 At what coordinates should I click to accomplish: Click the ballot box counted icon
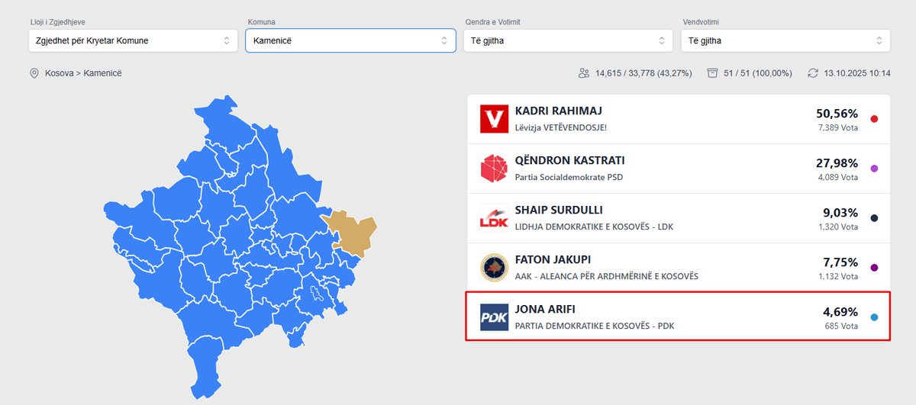click(x=712, y=73)
